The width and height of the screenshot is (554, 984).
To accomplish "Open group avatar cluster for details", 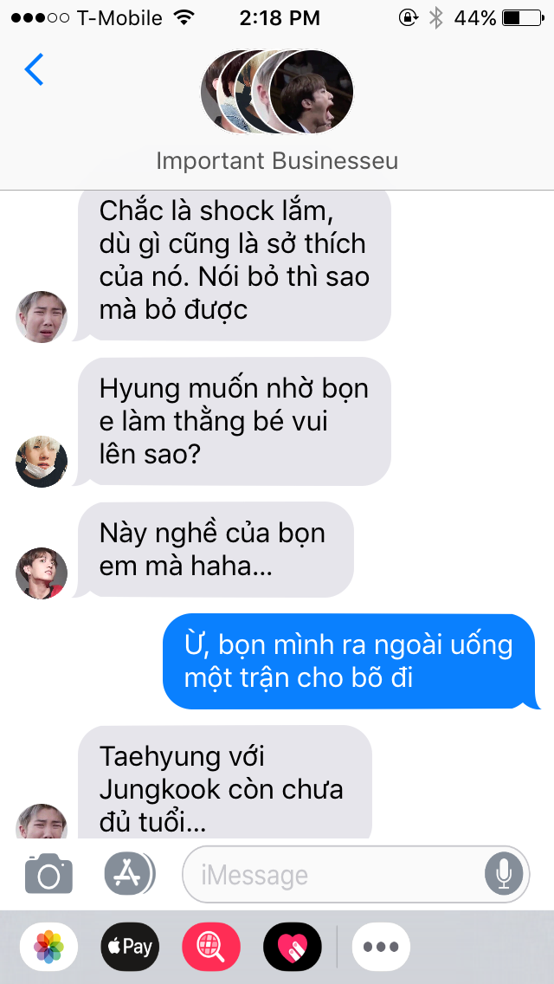I will click(277, 92).
